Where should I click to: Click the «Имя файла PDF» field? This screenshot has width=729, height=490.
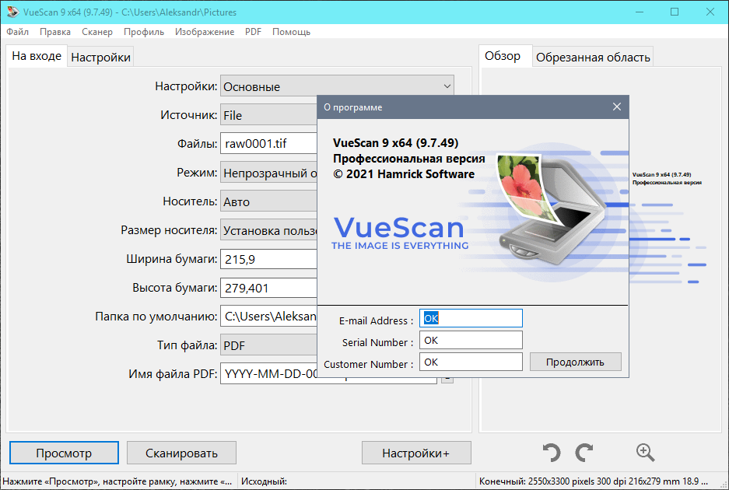click(x=268, y=374)
